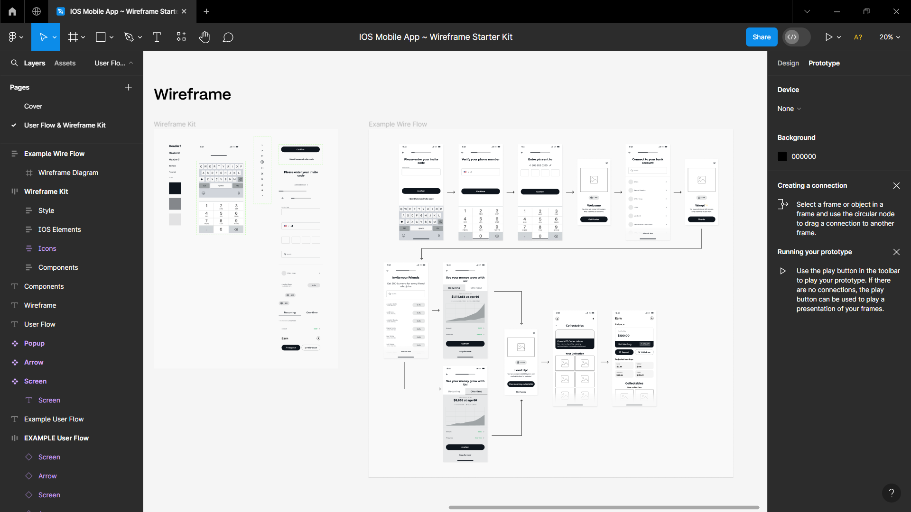Click the file title in toolbar

(436, 37)
